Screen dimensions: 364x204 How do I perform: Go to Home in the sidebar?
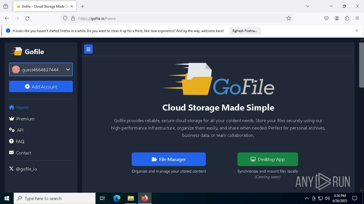(19, 107)
